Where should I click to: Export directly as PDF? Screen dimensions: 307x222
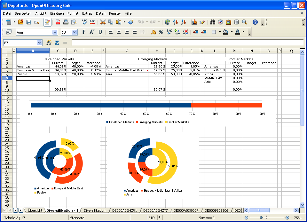coord(58,22)
